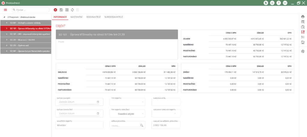Click the printer icon in right sidebar
The height and width of the screenshot is (137, 307).
coord(303,16)
